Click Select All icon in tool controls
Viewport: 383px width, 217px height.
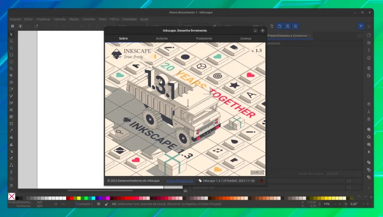(12, 26)
